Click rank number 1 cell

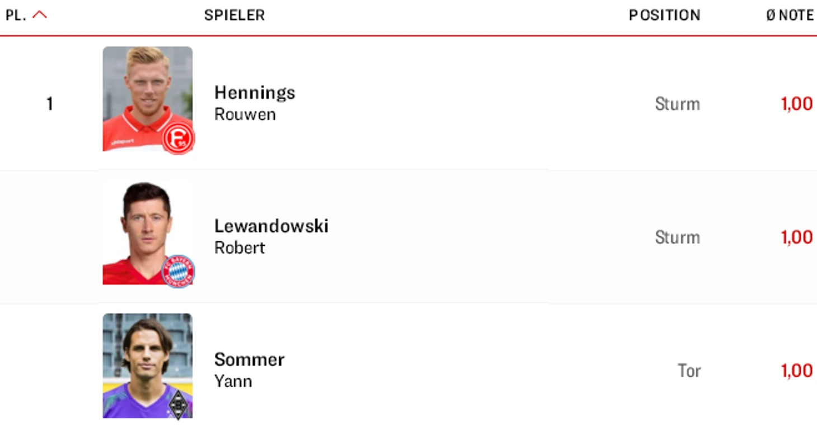[x=49, y=103]
